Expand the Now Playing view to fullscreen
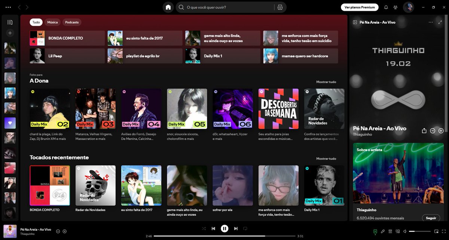 (x=441, y=22)
